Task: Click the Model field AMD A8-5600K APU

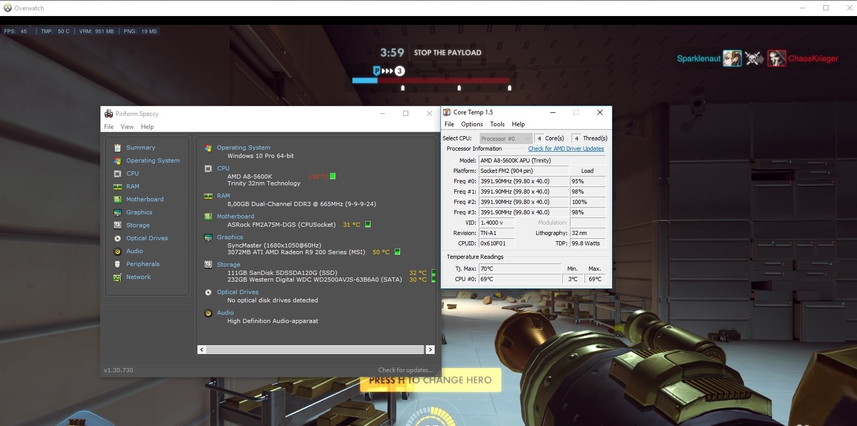Action: pyautogui.click(x=542, y=160)
